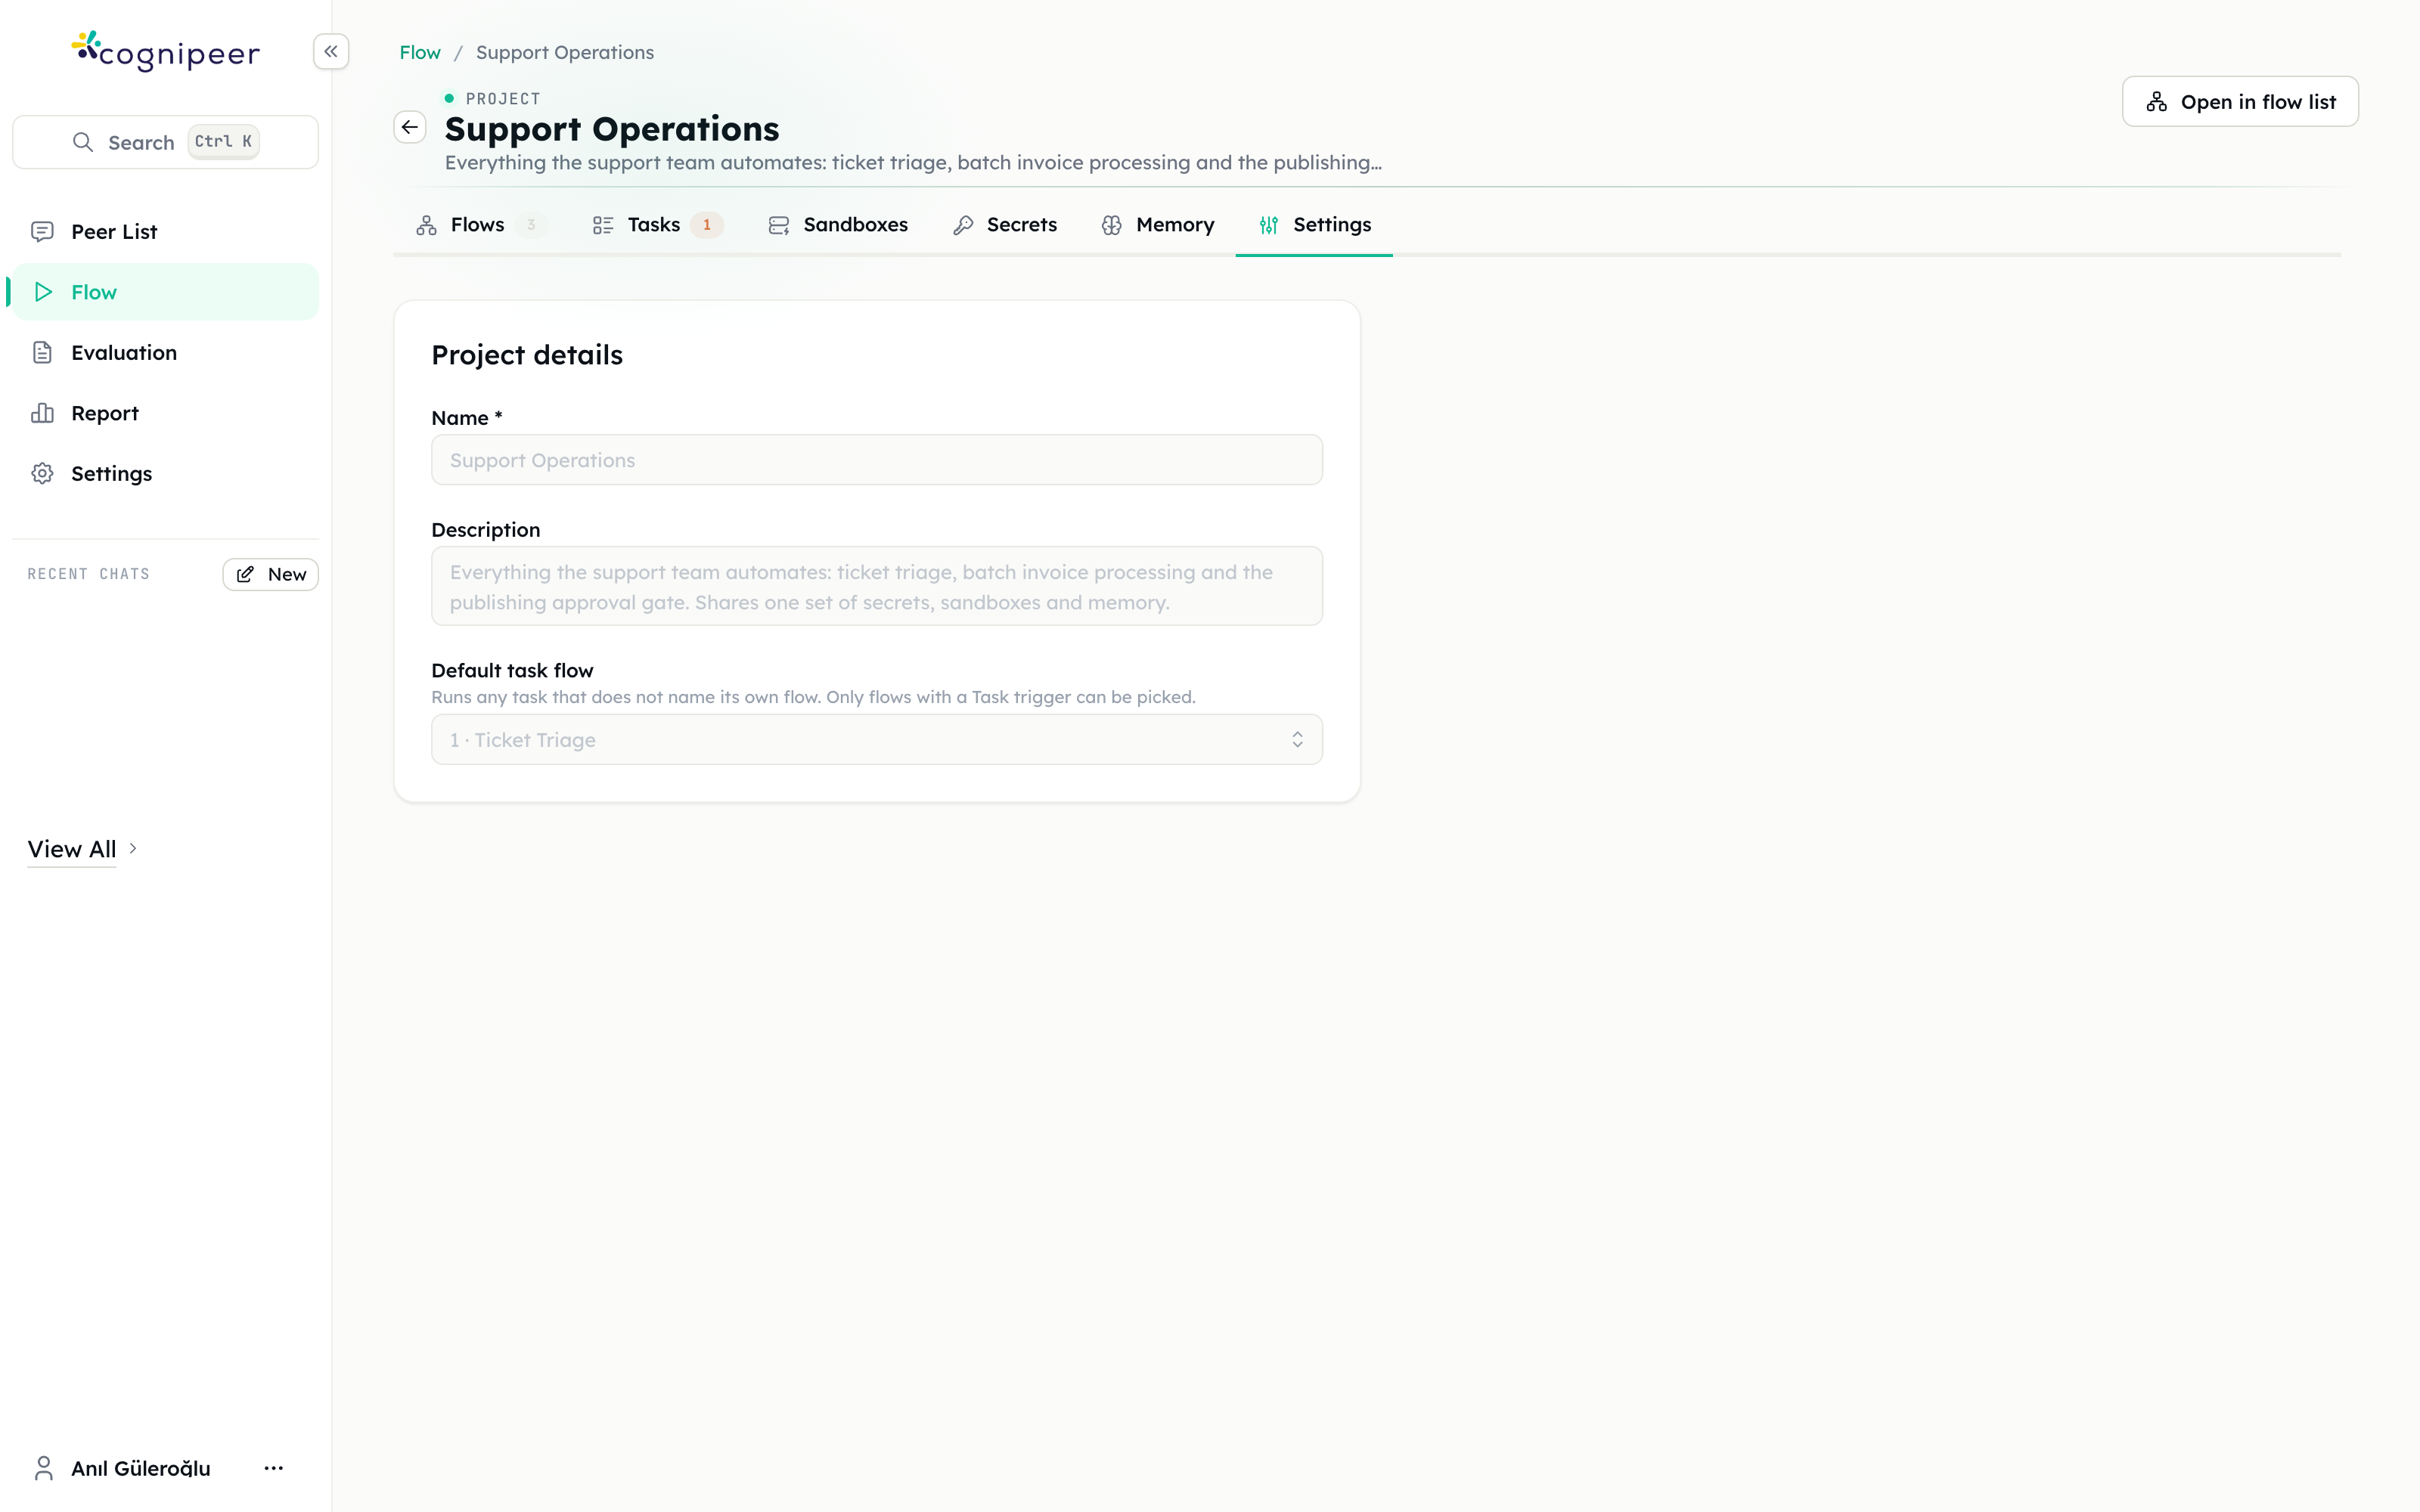Click the Flows count badge 3
Viewport: 2420px width, 1512px height.
531,225
